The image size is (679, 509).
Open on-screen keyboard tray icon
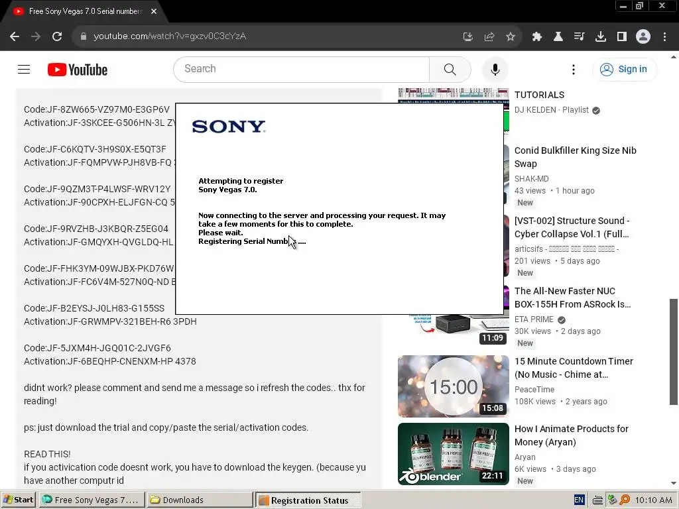click(597, 500)
